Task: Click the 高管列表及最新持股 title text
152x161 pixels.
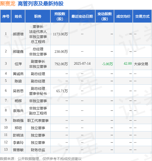Action: coord(41,4)
